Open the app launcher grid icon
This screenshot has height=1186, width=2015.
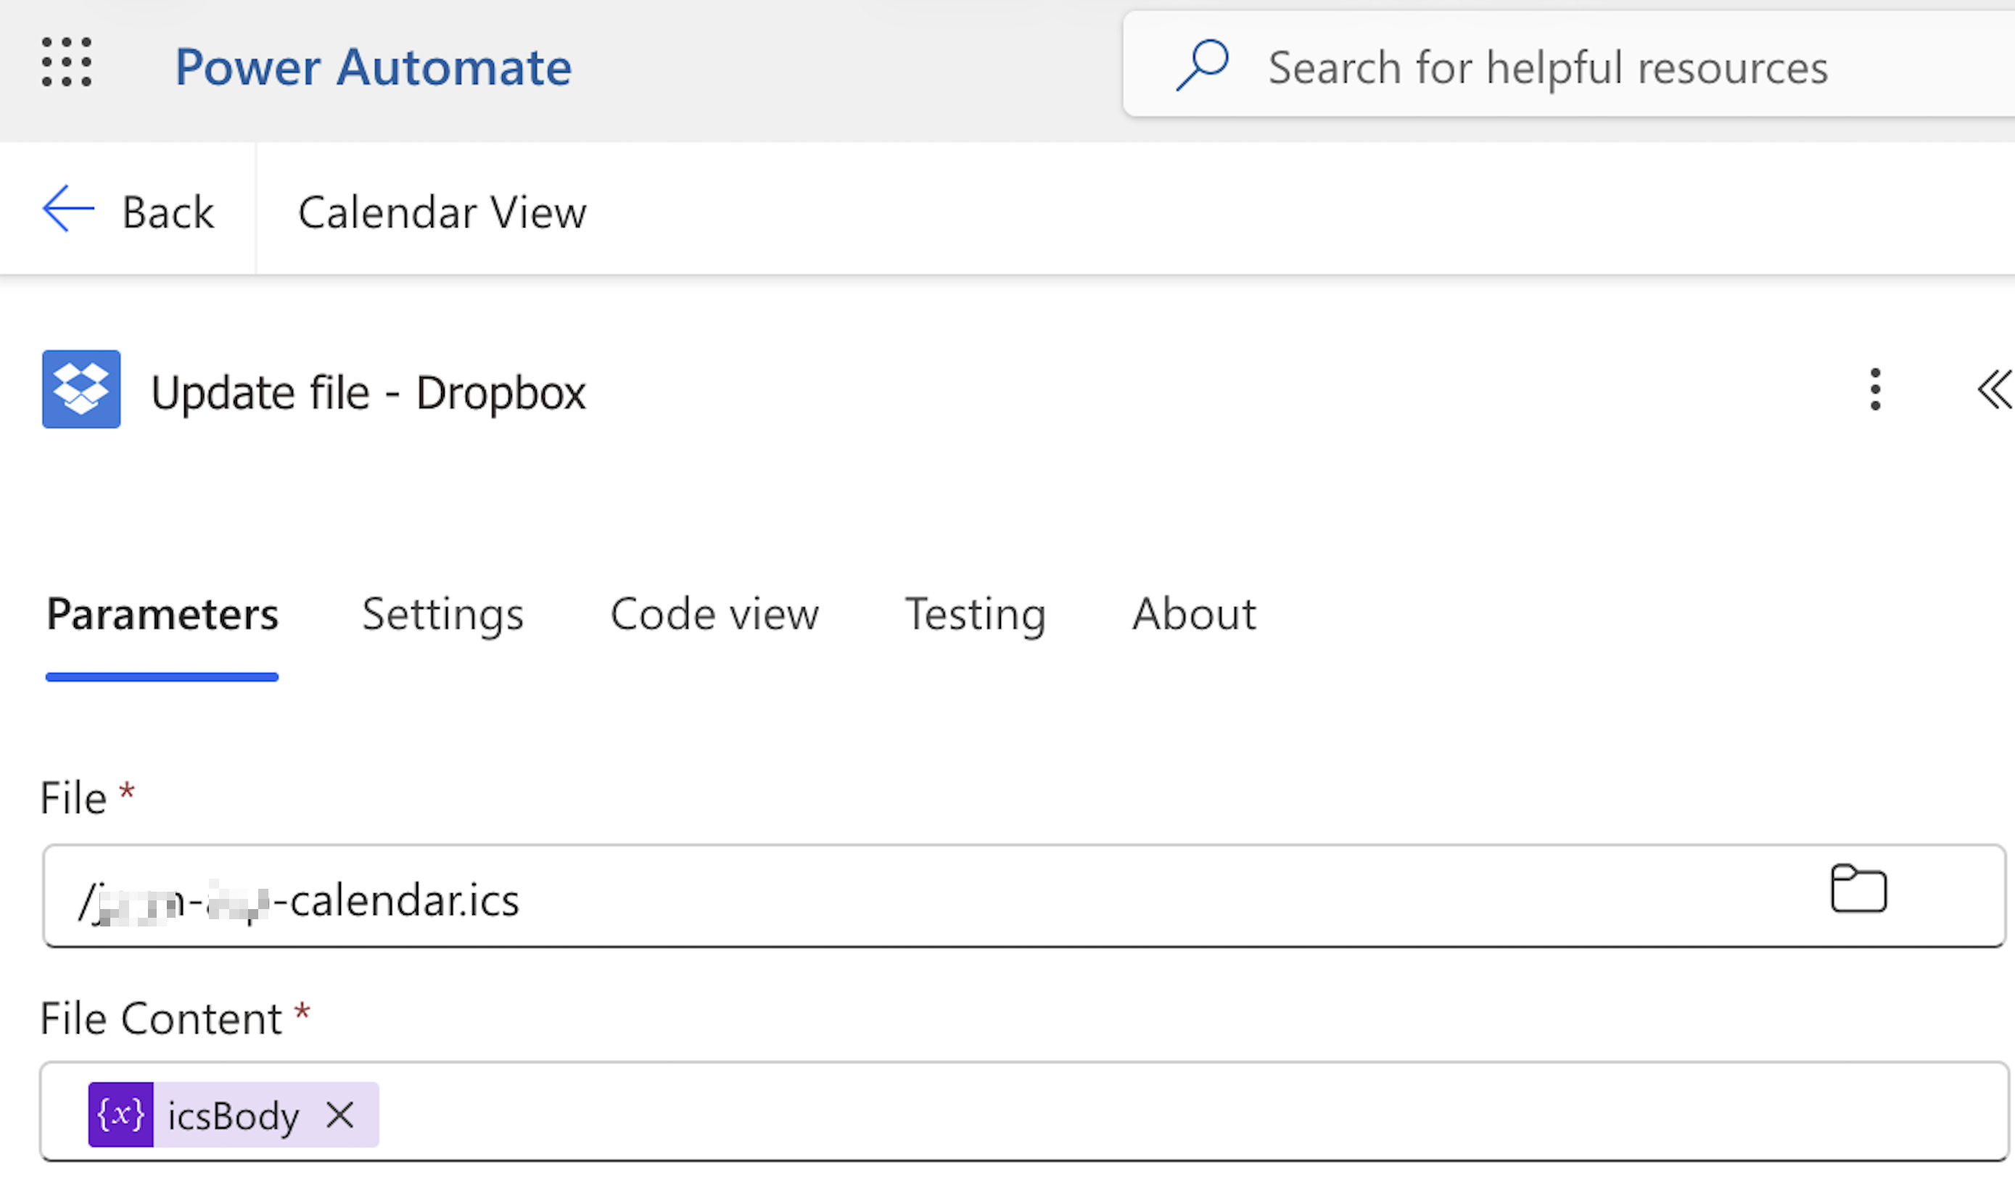pyautogui.click(x=66, y=62)
